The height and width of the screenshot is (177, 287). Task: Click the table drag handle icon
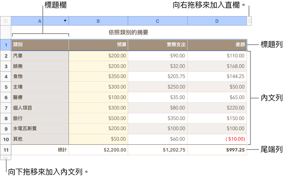tap(6, 21)
